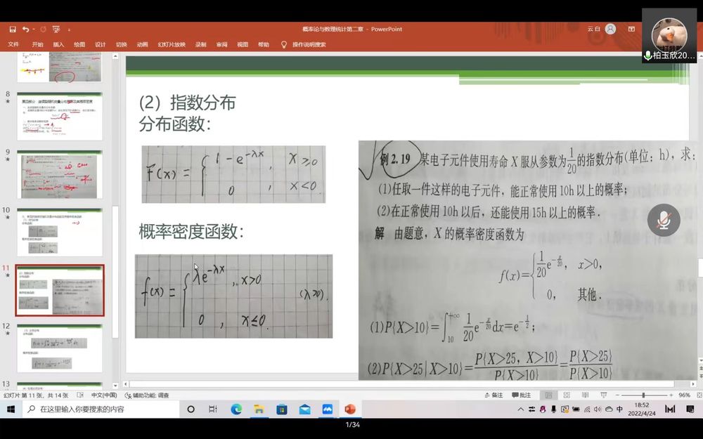Image resolution: width=703 pixels, height=439 pixels.
Task: Switch to slide sorter view
Action: click(x=567, y=395)
